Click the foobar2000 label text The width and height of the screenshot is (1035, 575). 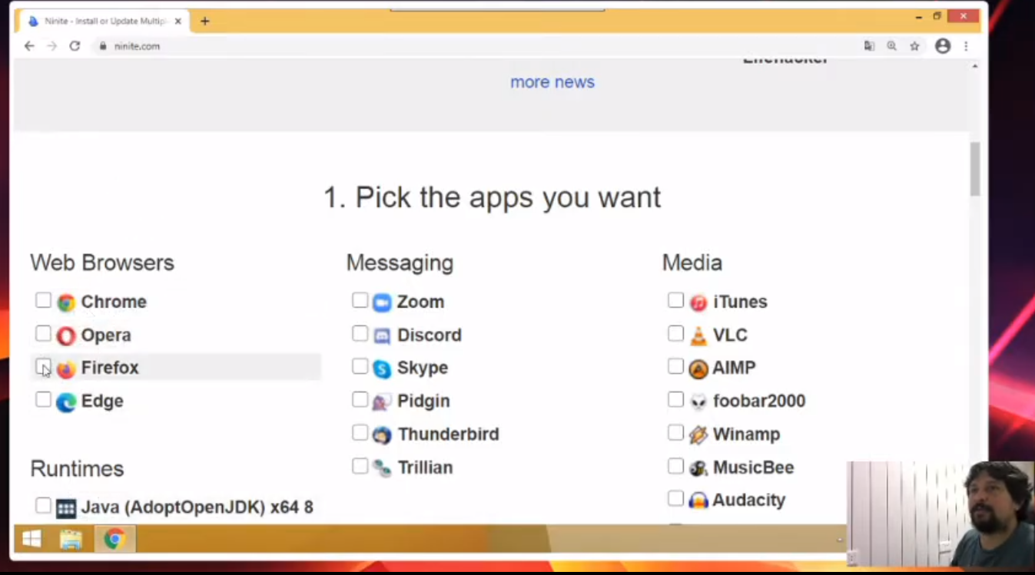click(x=759, y=402)
